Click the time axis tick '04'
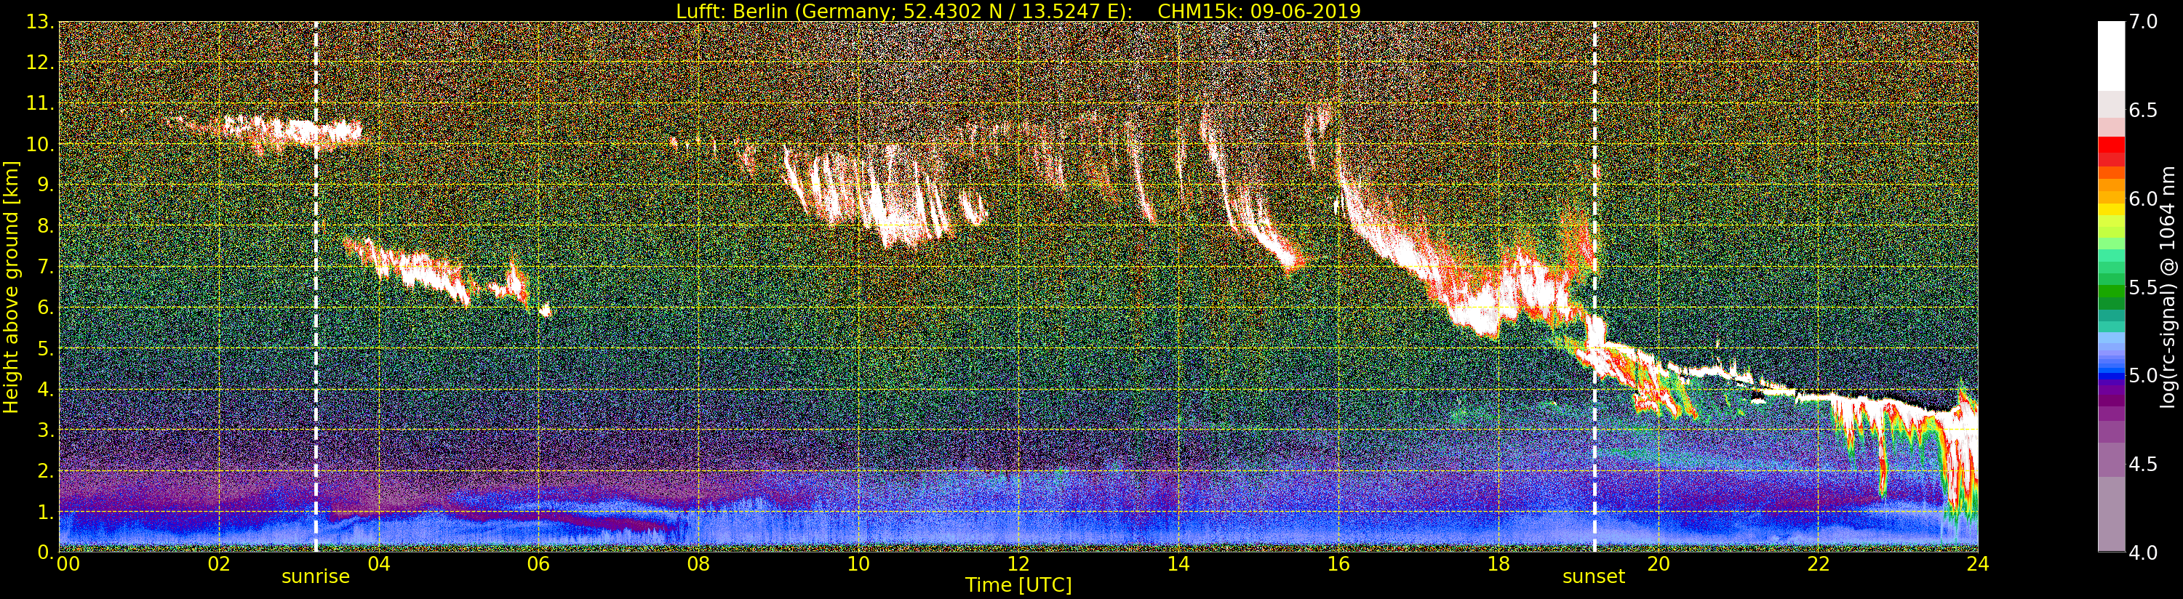Viewport: 2183px width, 599px height. click(379, 563)
